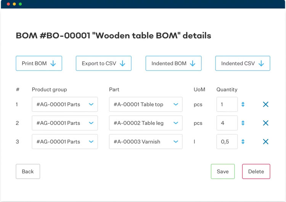
Task: Click the Print BOM button
Action: click(x=39, y=64)
